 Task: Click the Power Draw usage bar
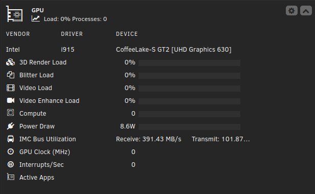[189, 127]
